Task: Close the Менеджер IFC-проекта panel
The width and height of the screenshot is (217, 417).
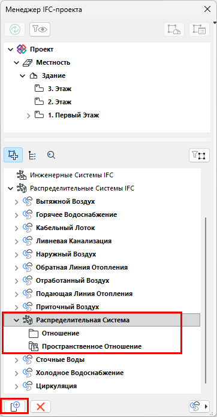Action: pyautogui.click(x=207, y=10)
